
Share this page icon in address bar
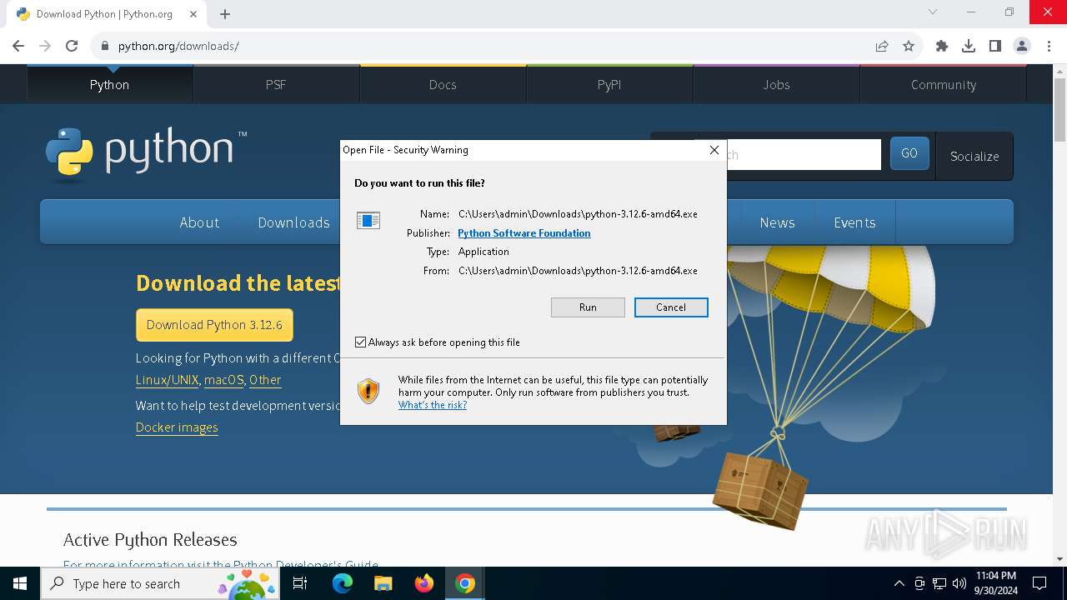point(882,46)
